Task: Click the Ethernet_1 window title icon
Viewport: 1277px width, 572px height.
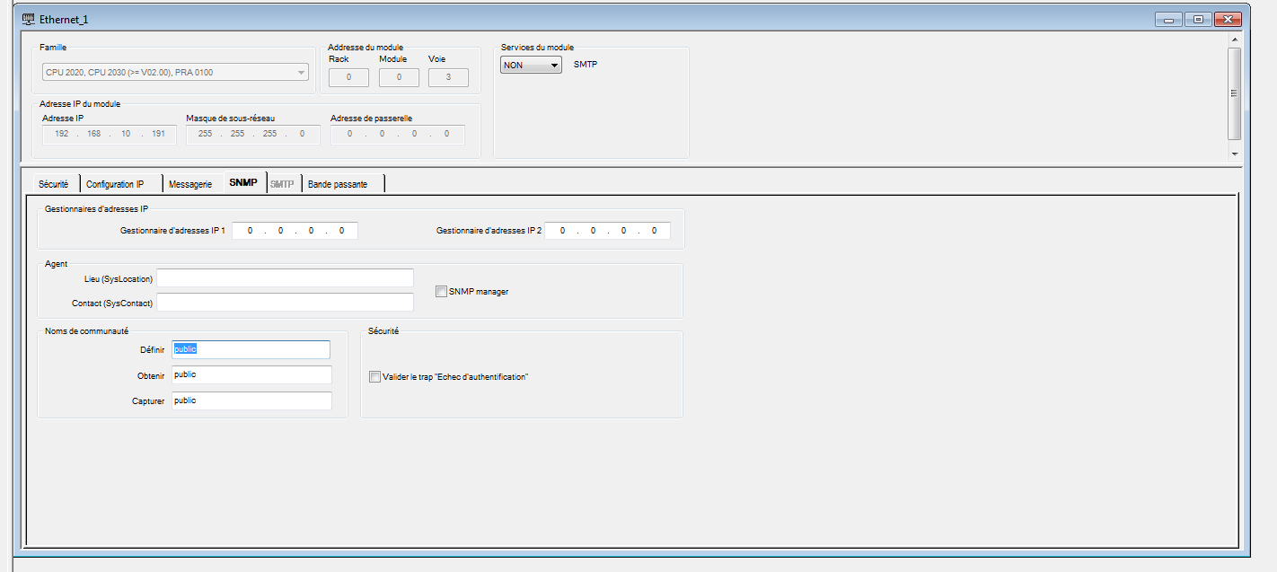Action: (x=28, y=19)
